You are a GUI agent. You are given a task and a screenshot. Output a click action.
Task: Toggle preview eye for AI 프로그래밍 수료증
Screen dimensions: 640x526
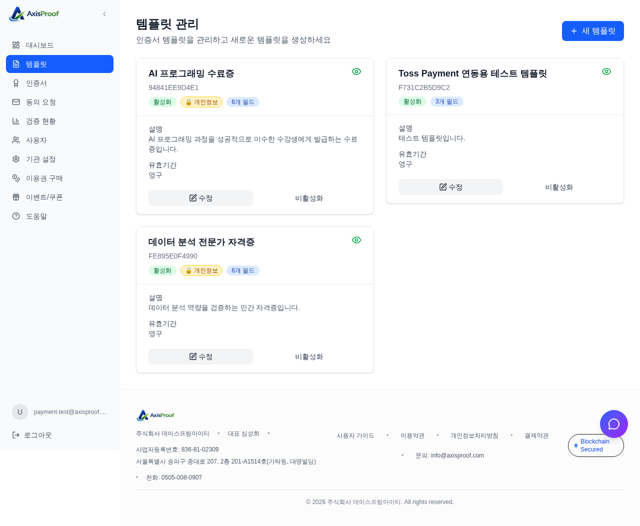tap(356, 71)
